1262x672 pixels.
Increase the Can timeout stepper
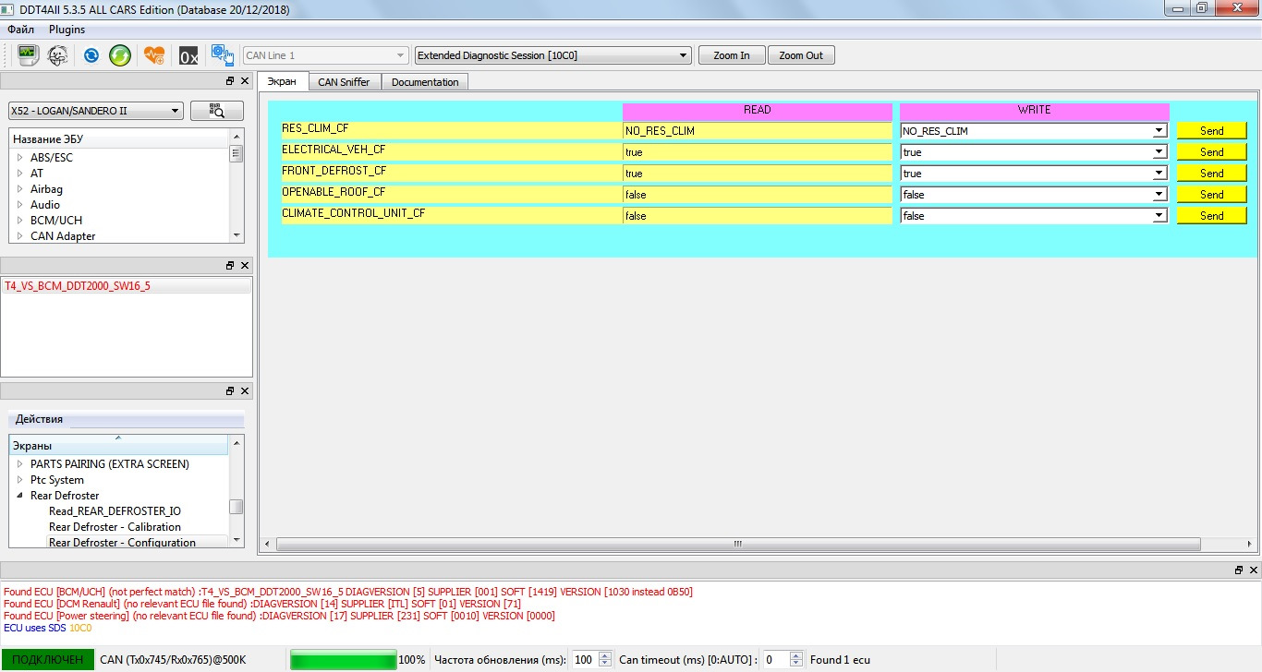pos(796,655)
